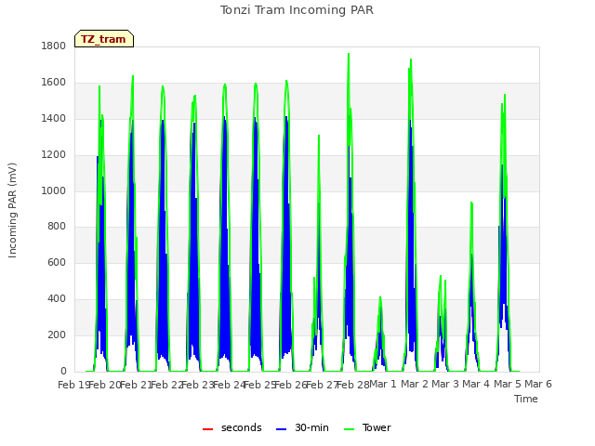
Task: Click the y-axis label 'Incoming PAR (mV)'
Action: 12,211
